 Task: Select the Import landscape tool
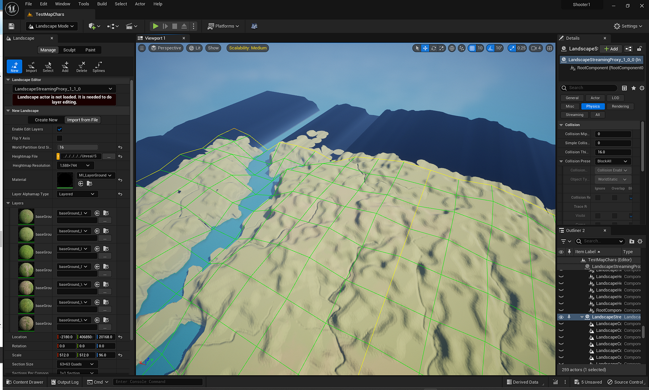point(31,66)
